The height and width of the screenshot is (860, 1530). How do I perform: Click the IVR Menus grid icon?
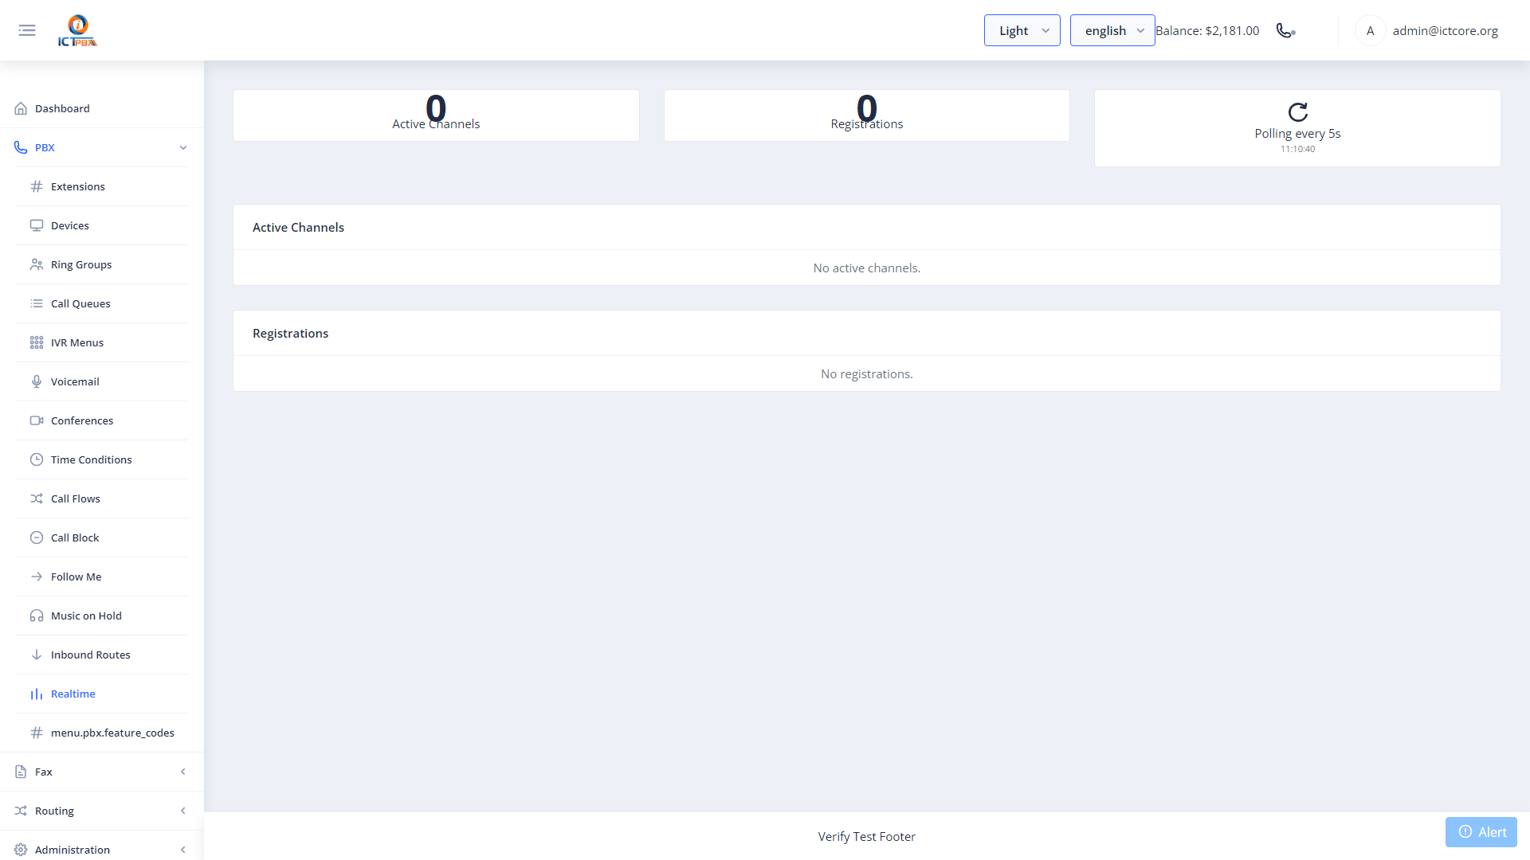tap(37, 342)
